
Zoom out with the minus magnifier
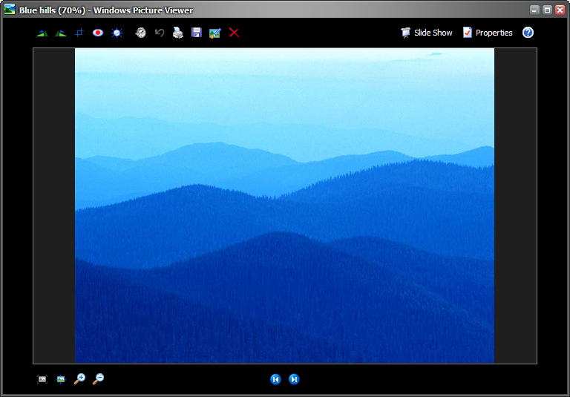click(98, 379)
